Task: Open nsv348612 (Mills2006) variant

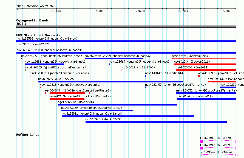Action: (138, 67)
